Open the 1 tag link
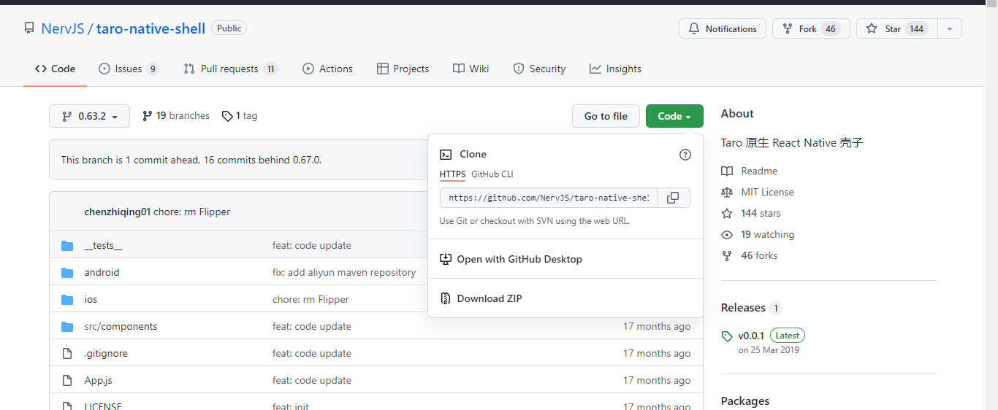998x410 pixels. point(240,116)
